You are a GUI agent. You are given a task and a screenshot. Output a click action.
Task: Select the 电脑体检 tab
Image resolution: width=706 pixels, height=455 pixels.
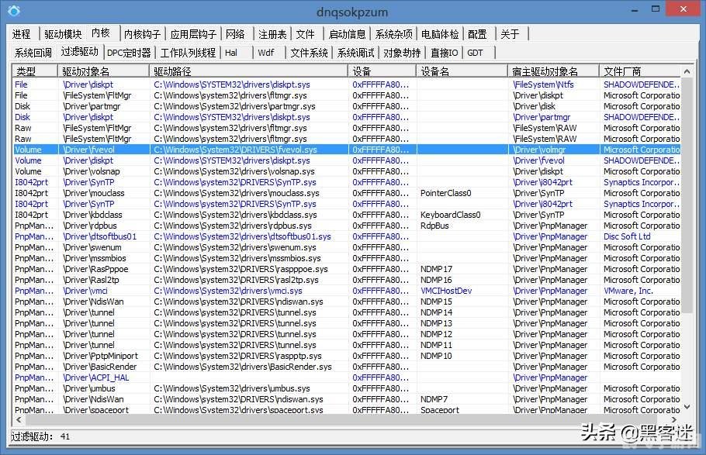tap(440, 34)
